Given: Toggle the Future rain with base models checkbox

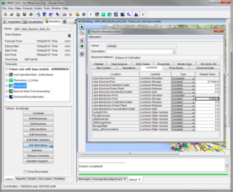Looking at the screenshot, I should click(x=7, y=69).
